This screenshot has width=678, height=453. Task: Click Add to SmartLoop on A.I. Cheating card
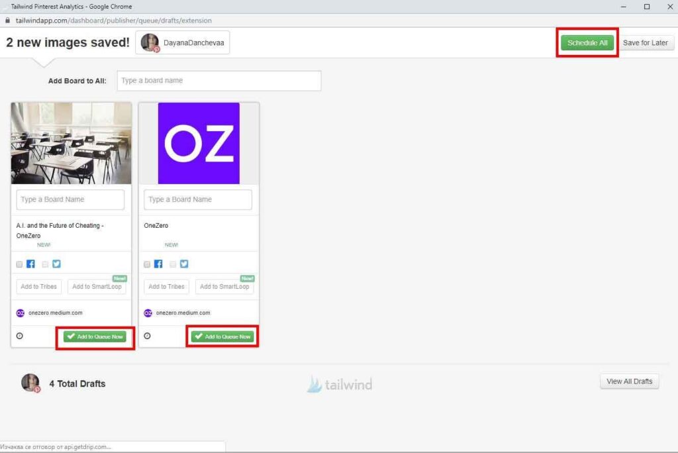coord(97,286)
